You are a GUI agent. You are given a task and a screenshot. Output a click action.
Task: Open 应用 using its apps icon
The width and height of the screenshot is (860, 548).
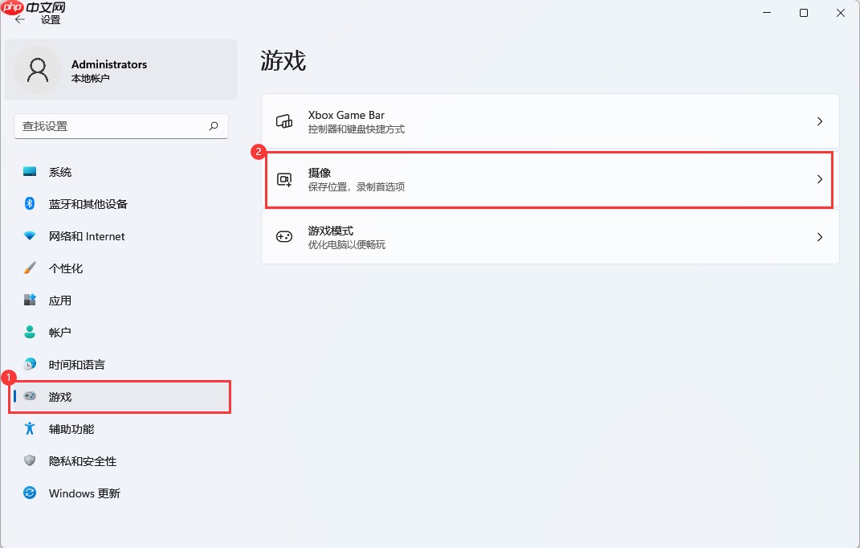(x=29, y=300)
